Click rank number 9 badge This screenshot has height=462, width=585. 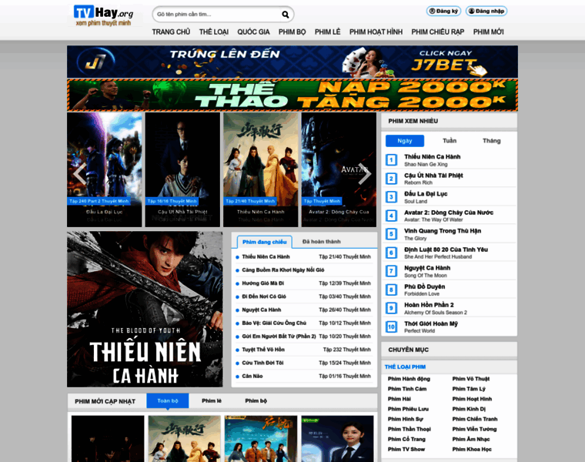pyautogui.click(x=391, y=308)
